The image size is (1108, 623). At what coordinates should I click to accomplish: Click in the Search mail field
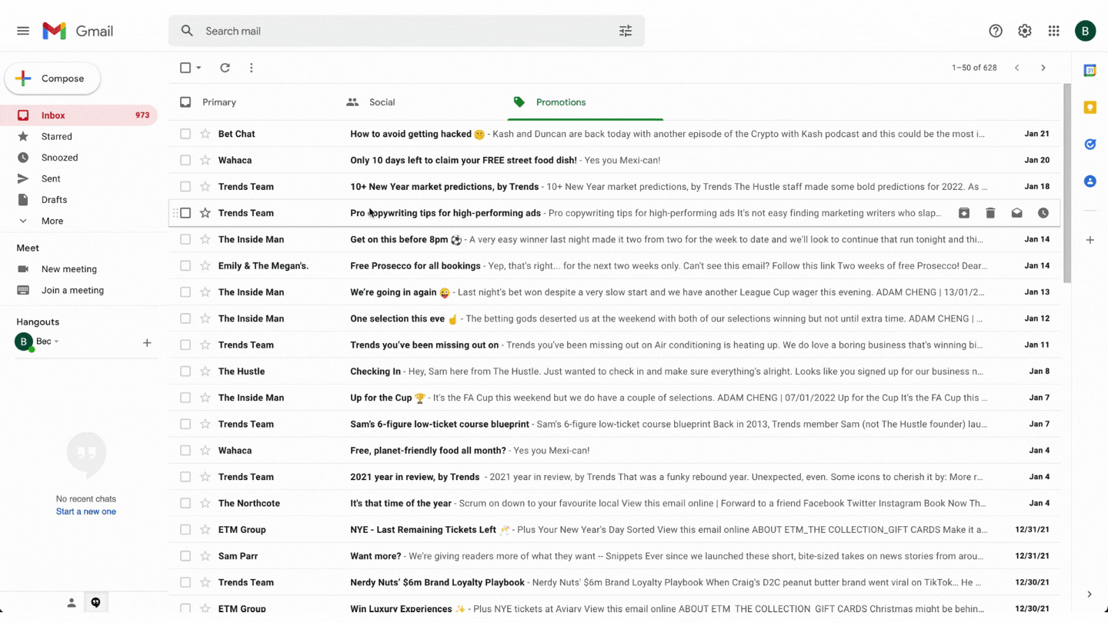408,31
